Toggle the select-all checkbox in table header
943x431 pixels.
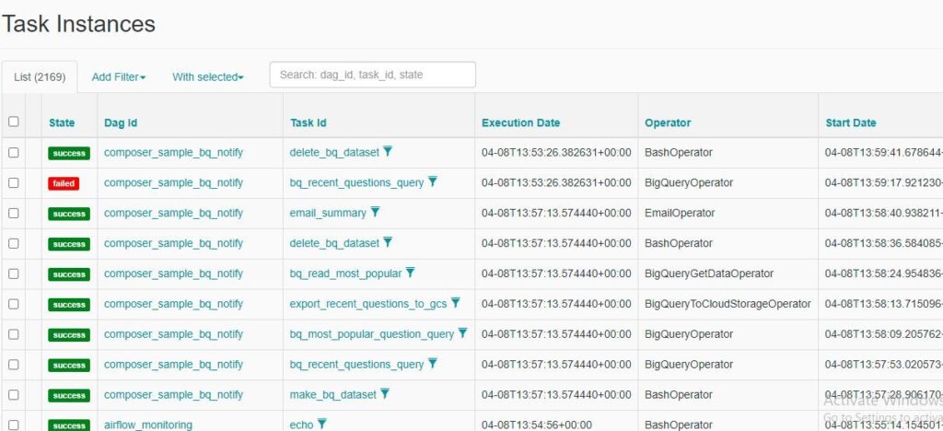[13, 122]
